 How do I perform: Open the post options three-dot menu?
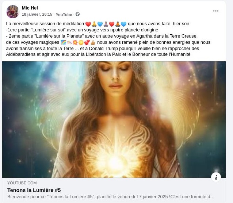pyautogui.click(x=215, y=11)
